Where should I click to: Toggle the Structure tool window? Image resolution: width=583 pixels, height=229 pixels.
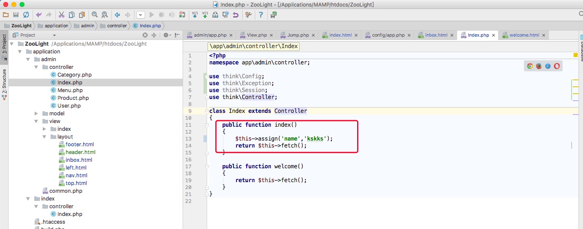point(4,84)
